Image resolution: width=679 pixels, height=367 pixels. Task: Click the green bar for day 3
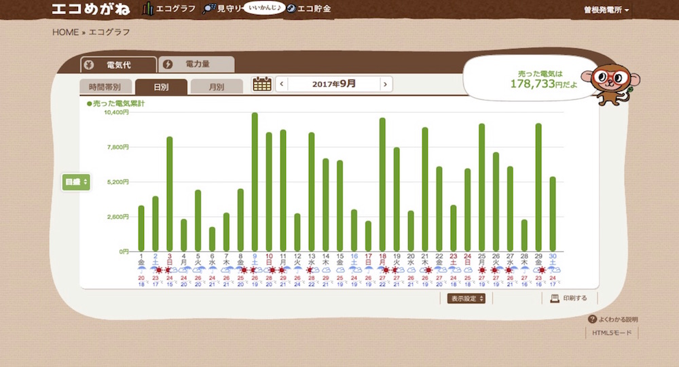point(170,194)
